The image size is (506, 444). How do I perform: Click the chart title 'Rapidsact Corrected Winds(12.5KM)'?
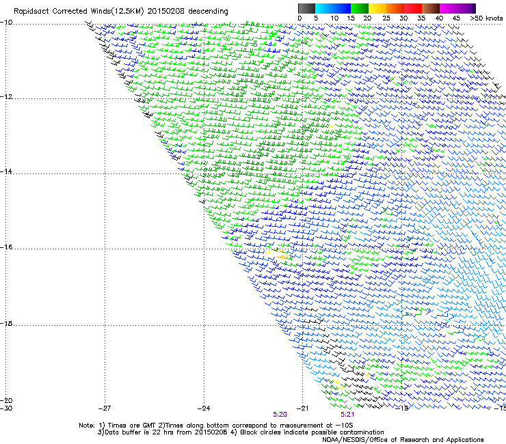pos(79,12)
